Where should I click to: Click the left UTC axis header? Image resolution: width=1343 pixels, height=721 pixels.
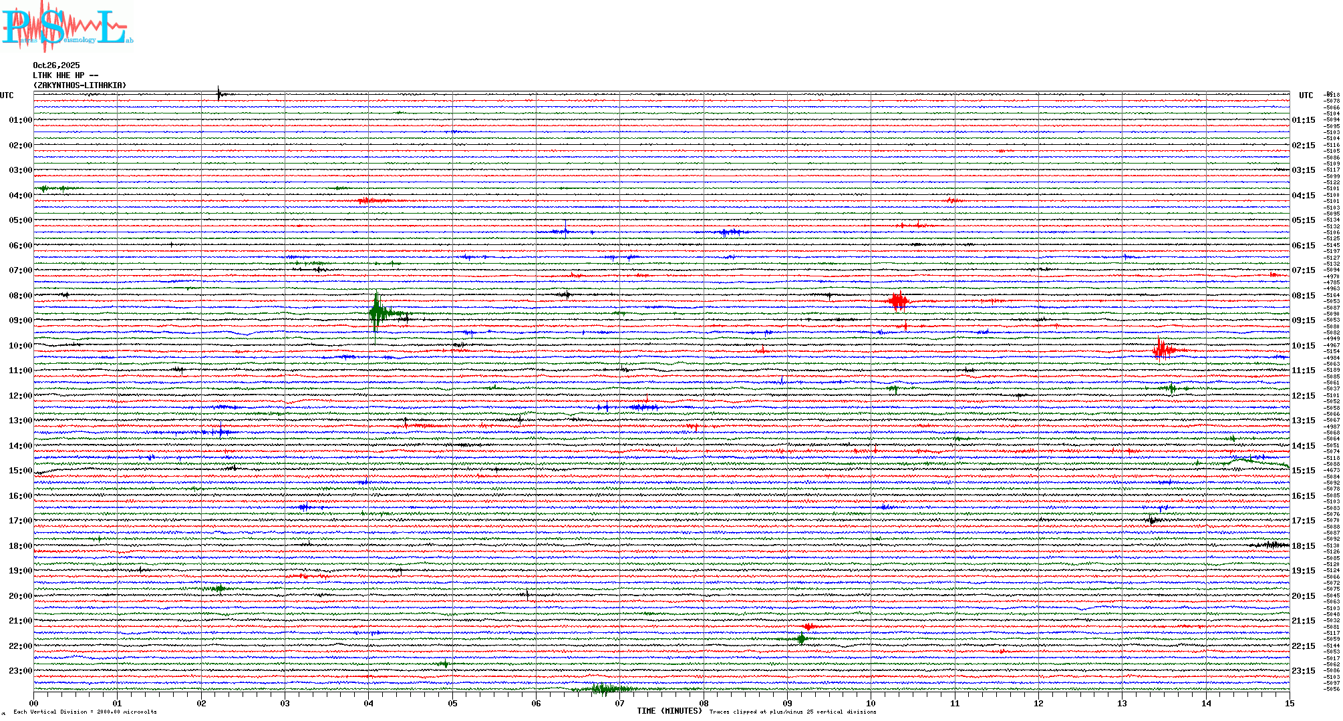click(x=7, y=95)
